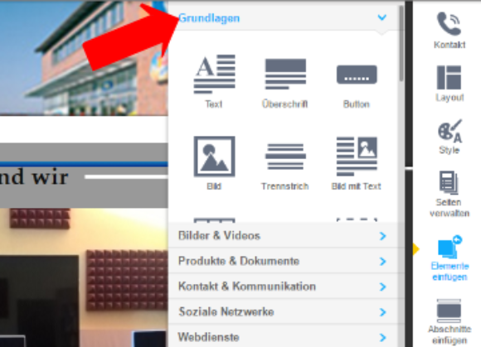Viewport: 481px width, 347px height.
Task: Open the Soziale Netzwerke category
Action: [282, 311]
